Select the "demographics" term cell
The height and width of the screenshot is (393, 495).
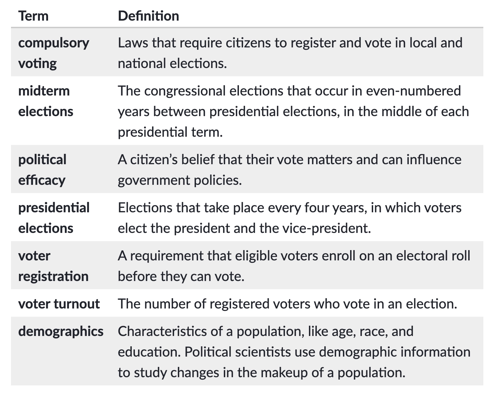[x=61, y=331]
